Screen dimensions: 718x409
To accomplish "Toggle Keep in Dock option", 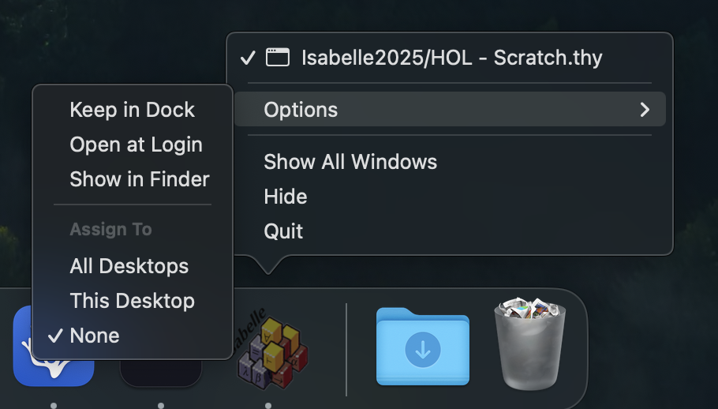I will tap(132, 110).
